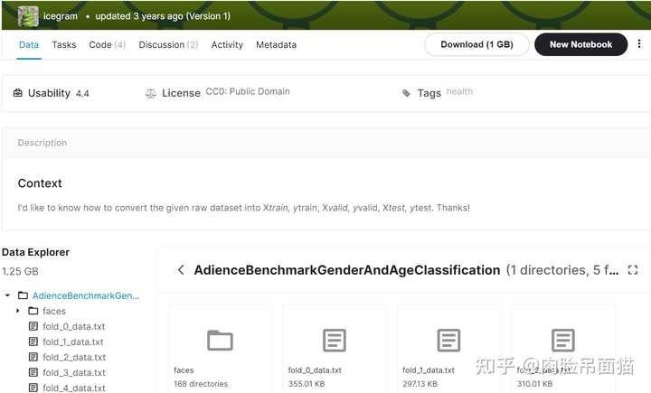Select fold_1_data.txt in the tree
651x393 pixels.
(72, 342)
